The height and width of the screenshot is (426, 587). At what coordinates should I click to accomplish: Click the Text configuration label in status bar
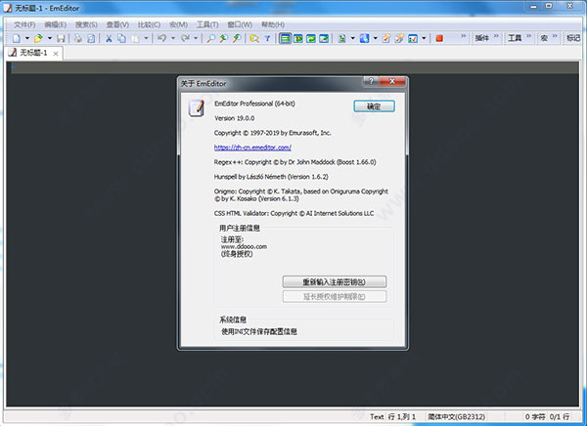[x=377, y=416]
